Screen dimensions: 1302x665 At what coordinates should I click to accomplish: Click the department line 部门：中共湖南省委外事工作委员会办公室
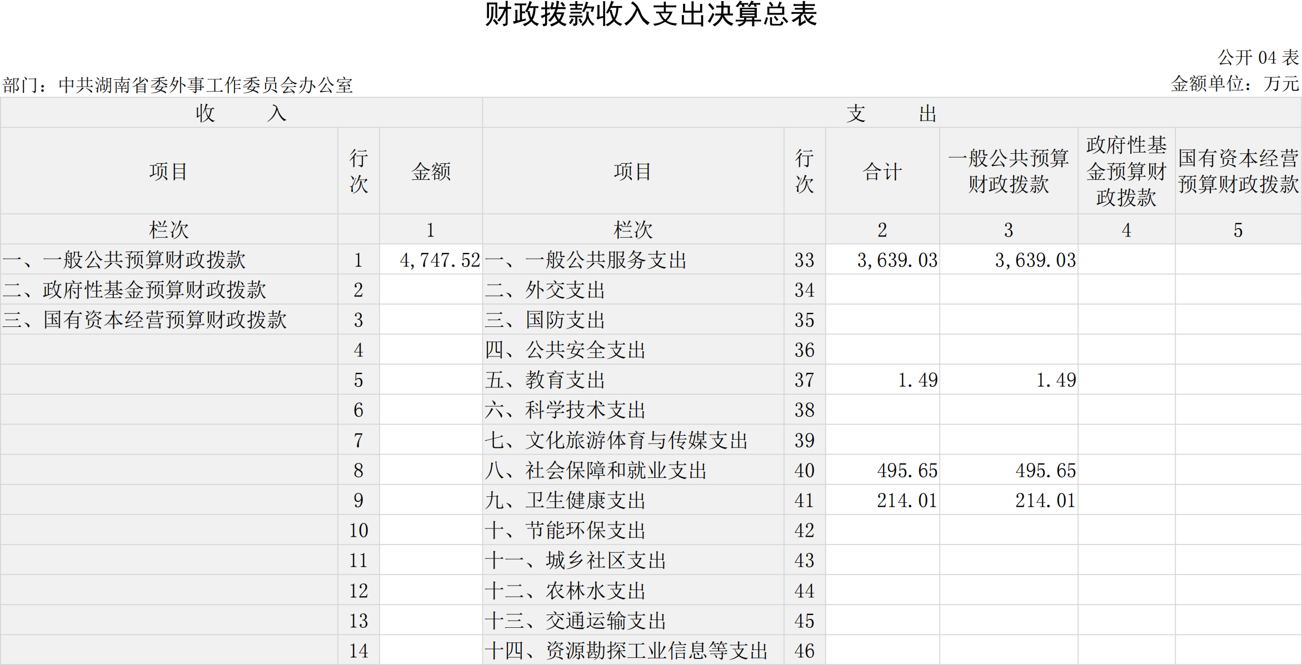[x=178, y=85]
